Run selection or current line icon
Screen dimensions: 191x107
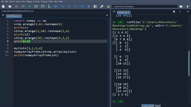pos(49,7)
